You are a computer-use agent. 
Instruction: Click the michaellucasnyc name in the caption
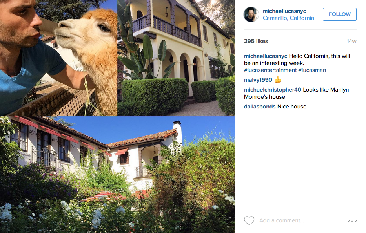[266, 56]
